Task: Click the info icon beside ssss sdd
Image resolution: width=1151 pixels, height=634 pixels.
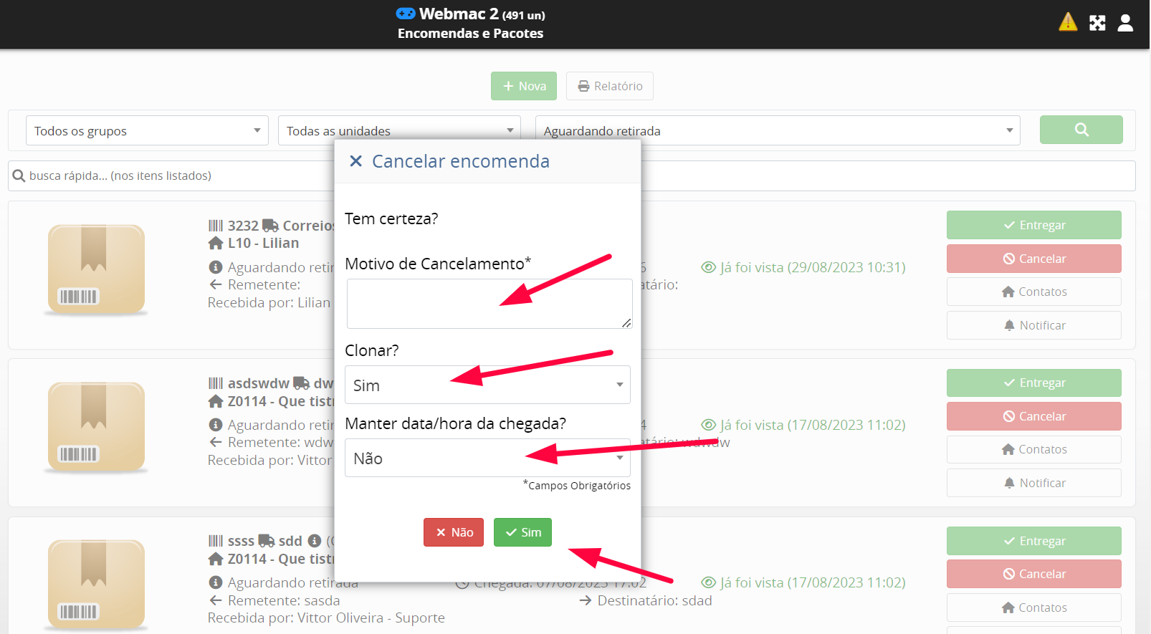Action: click(x=314, y=541)
